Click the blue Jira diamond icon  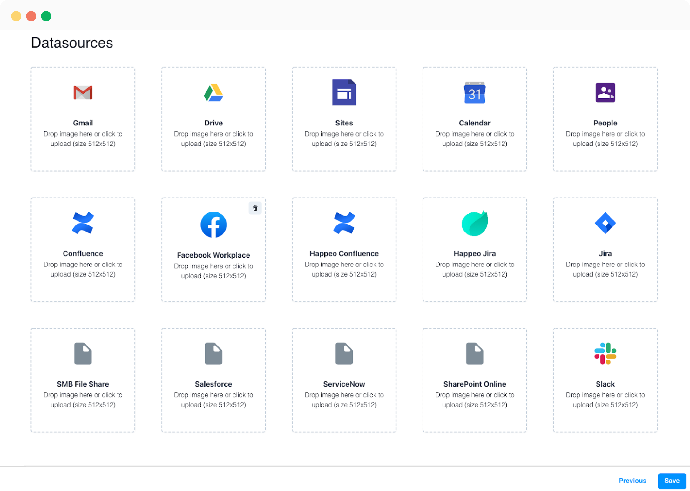(x=605, y=223)
